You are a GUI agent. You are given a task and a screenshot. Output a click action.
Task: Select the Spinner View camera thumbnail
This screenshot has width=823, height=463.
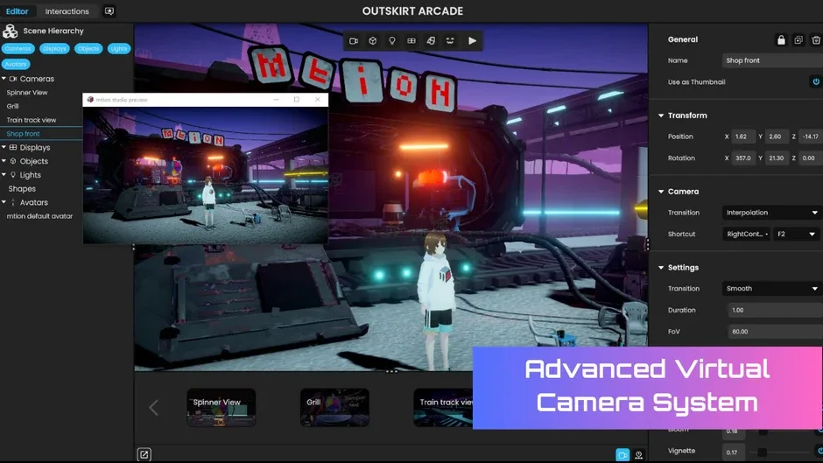pyautogui.click(x=222, y=407)
